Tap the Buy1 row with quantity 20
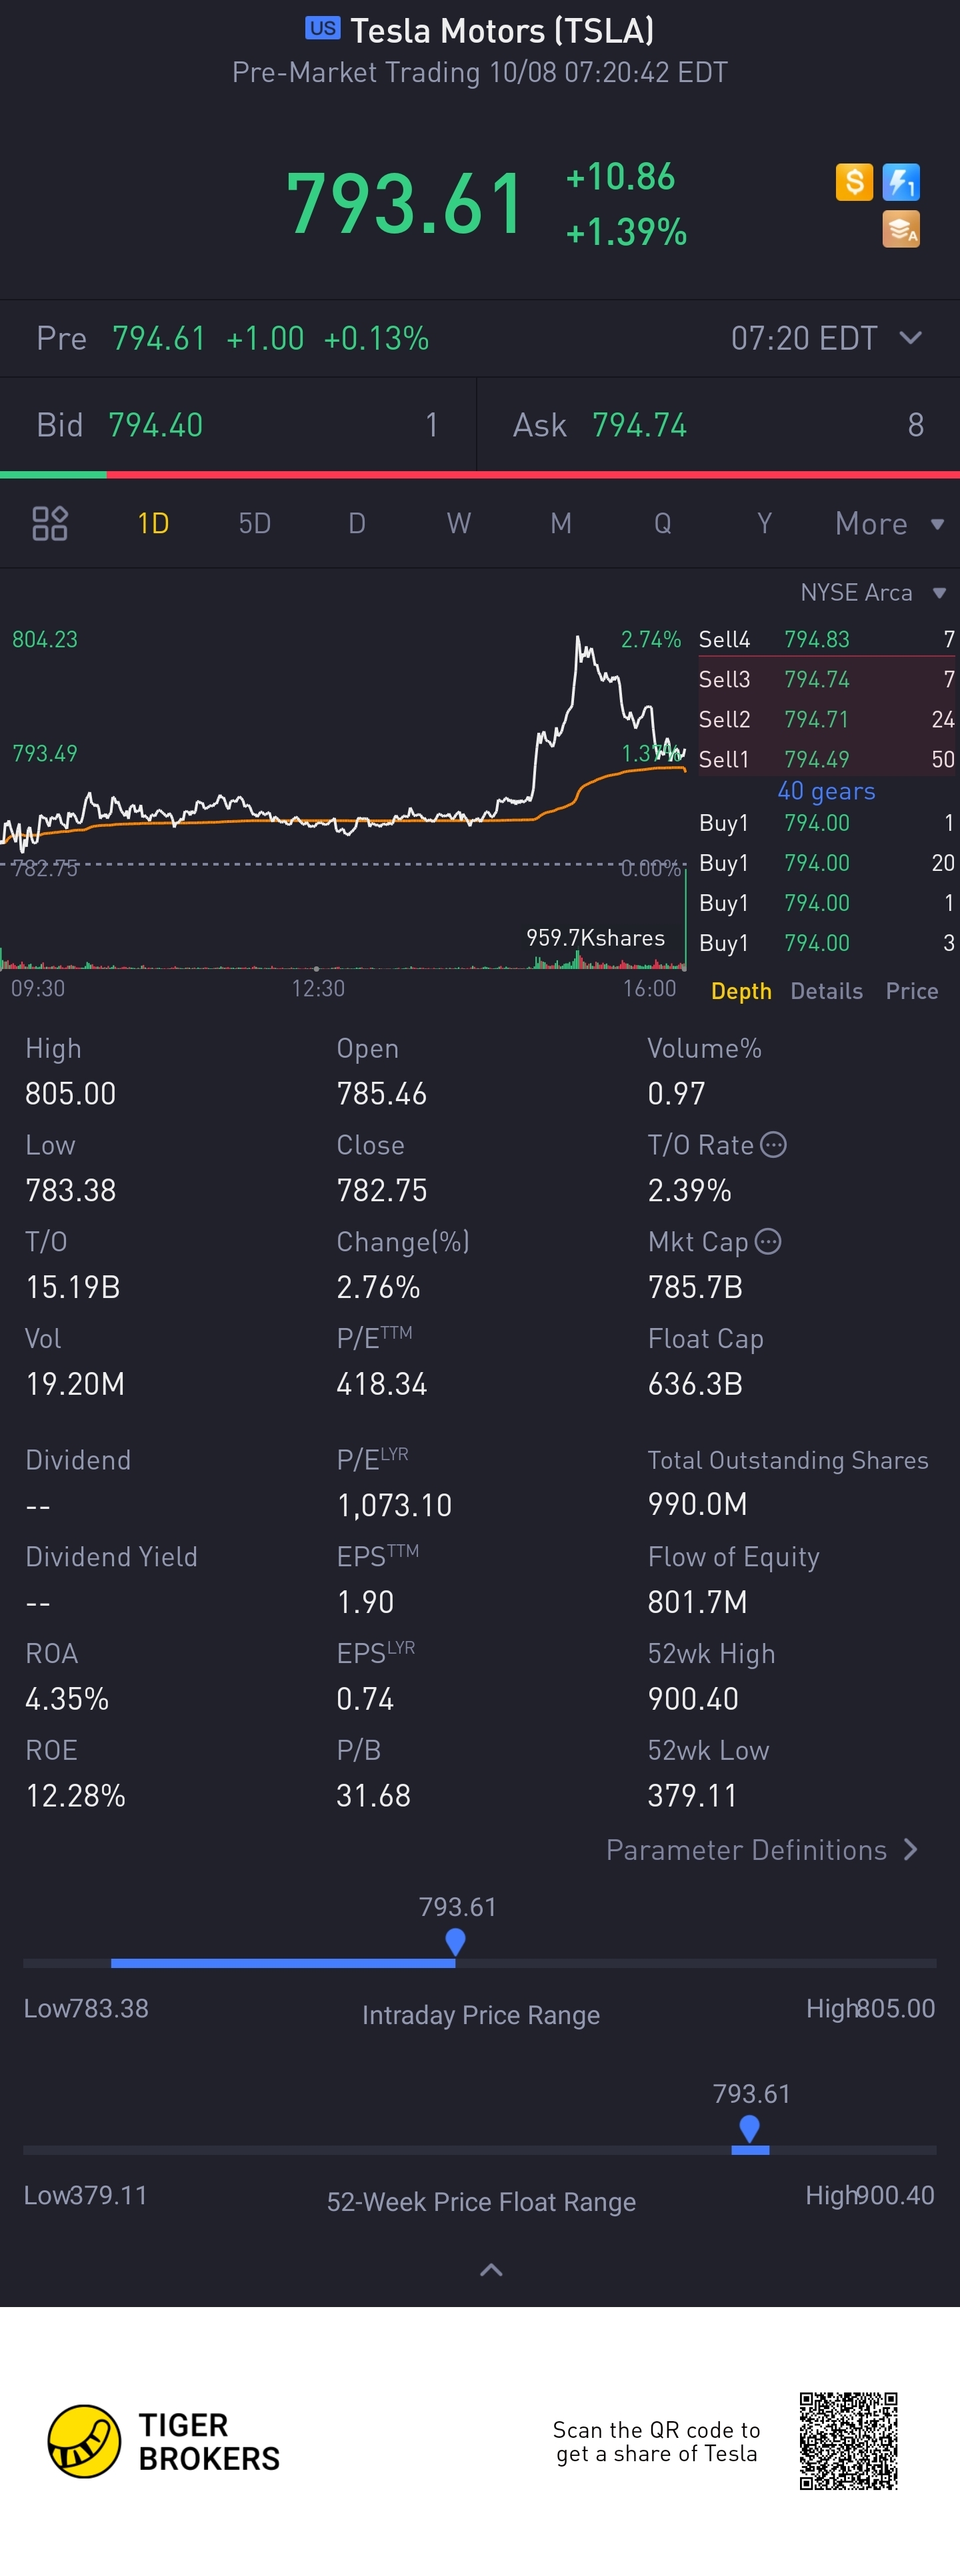The image size is (960, 2576). coord(826,863)
